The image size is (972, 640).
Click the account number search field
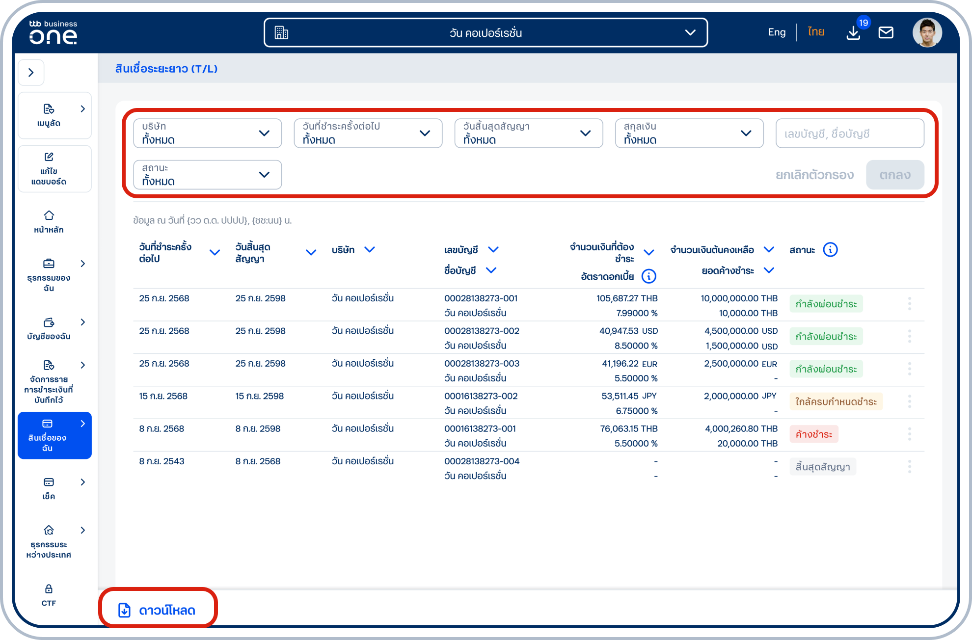point(849,133)
